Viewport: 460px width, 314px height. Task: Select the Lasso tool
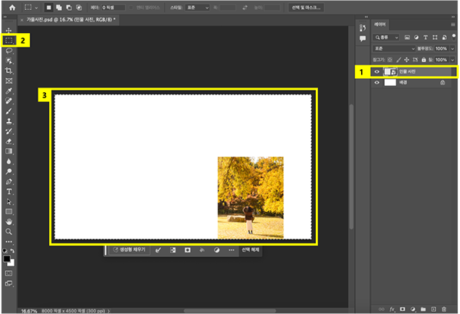(8, 51)
